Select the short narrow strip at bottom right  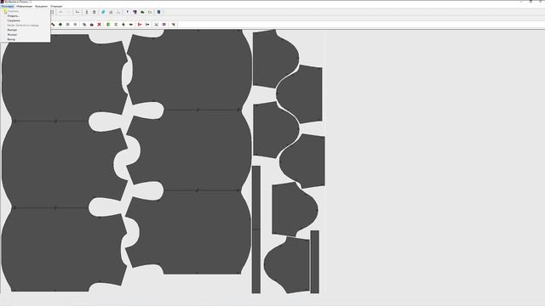tap(314, 262)
